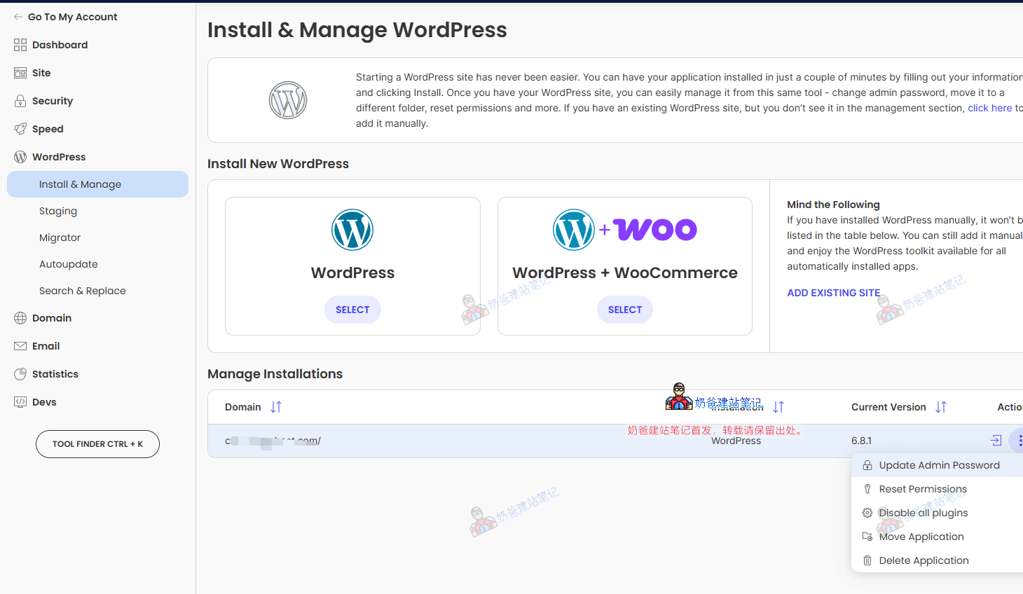Click the login arrow icon next to version 6.8.1
This screenshot has width=1023, height=594.
tap(996, 440)
